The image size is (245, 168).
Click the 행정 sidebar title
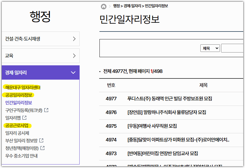(40, 16)
